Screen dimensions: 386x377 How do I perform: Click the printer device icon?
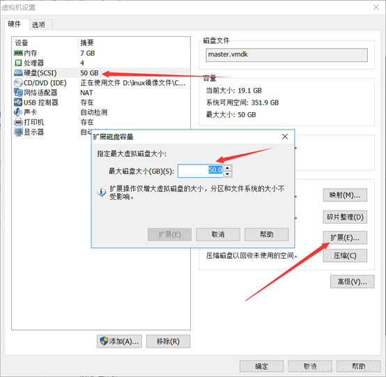[18, 122]
